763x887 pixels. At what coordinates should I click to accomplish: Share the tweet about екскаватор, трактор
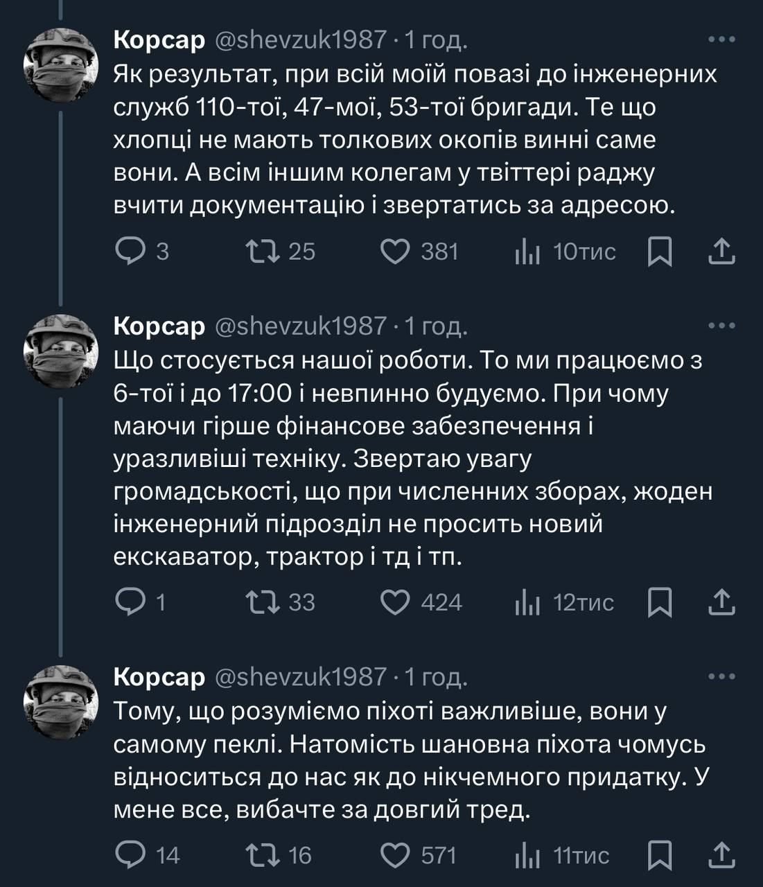tap(721, 602)
